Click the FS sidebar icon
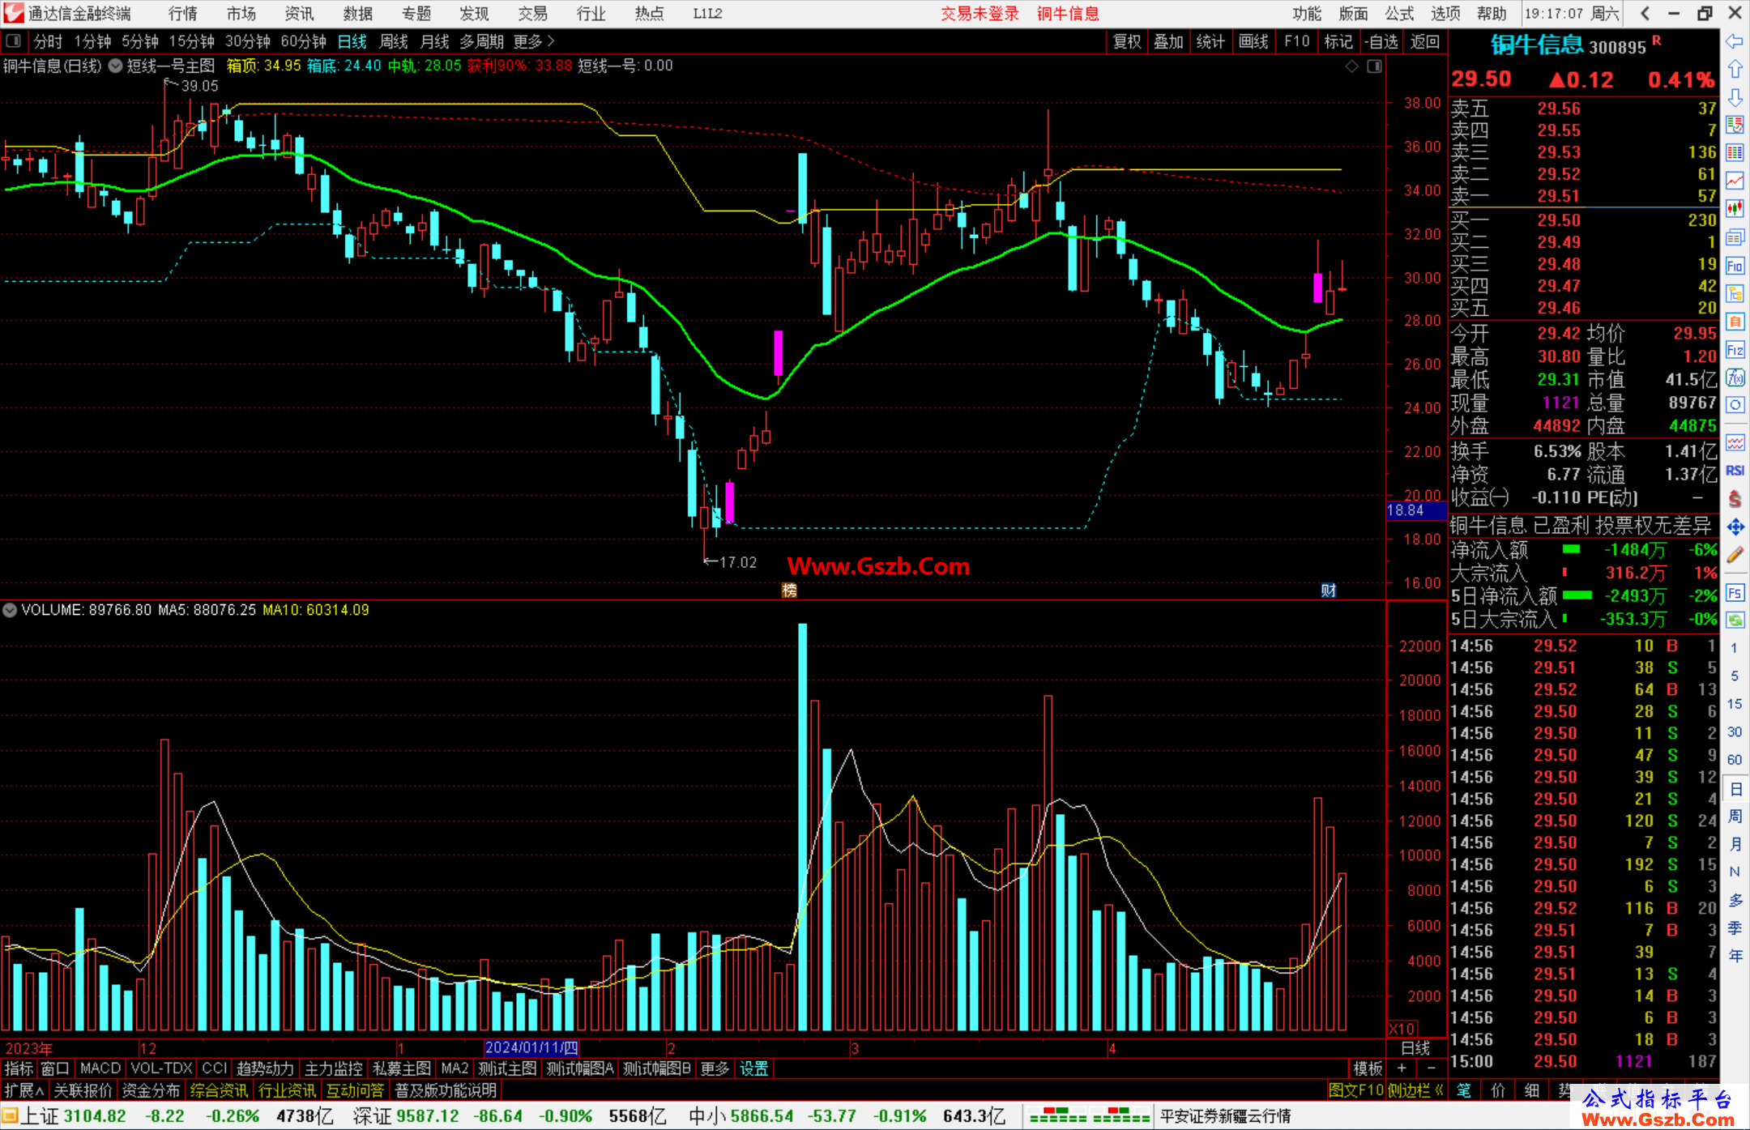This screenshot has width=1750, height=1130. tap(1735, 593)
